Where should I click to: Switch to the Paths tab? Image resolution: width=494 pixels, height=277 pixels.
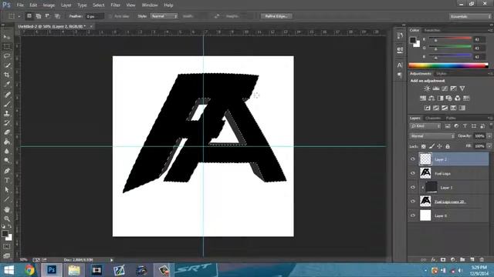[x=451, y=118]
